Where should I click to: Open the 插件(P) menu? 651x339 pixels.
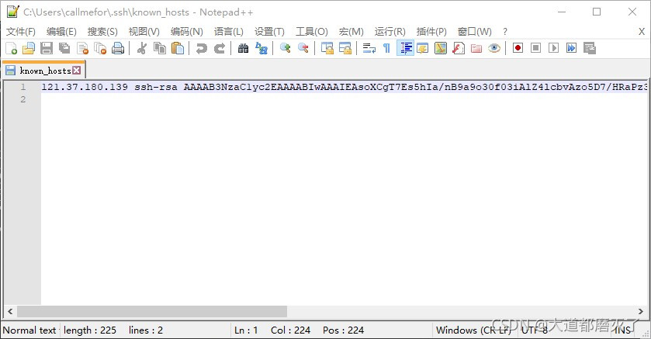pos(431,32)
